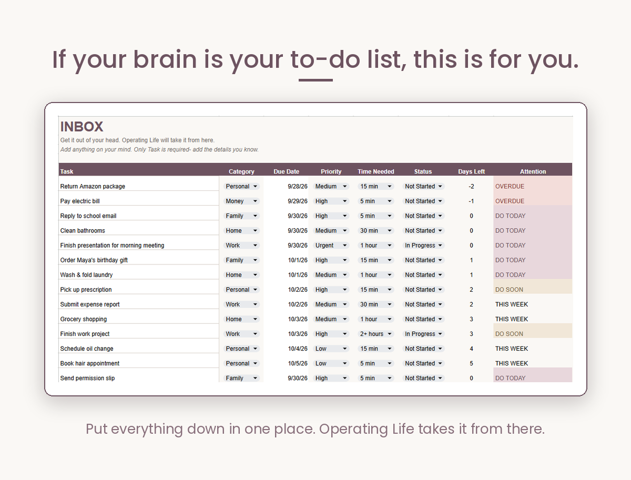
Task: Open Money category dropdown for Pay electric bill
Action: [241, 201]
